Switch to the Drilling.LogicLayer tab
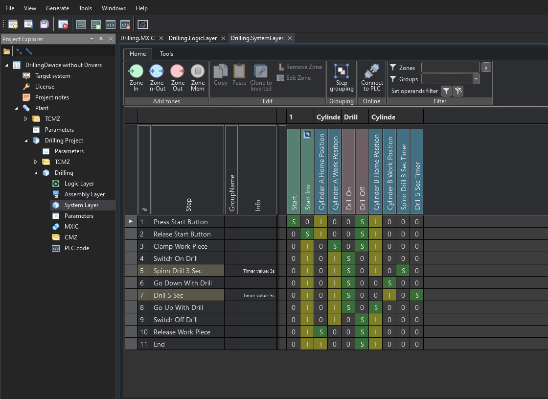 193,38
